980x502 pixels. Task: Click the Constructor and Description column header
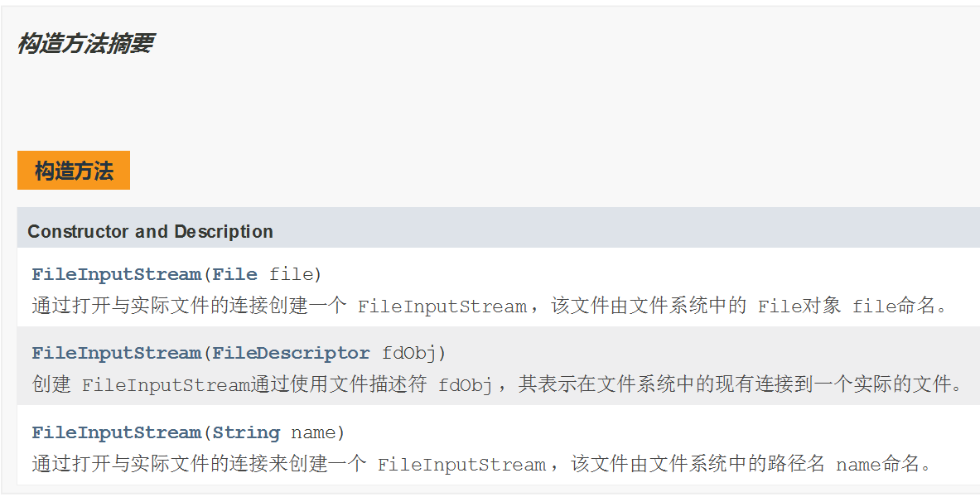point(150,231)
